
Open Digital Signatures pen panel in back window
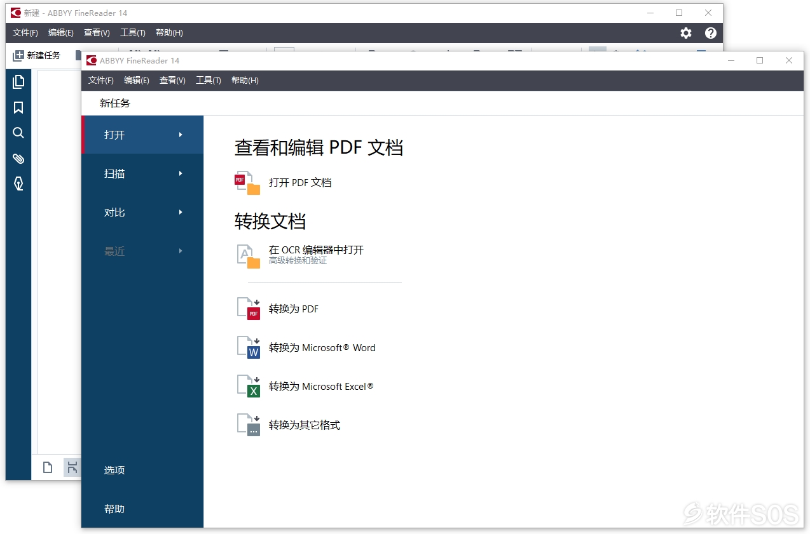tap(18, 184)
